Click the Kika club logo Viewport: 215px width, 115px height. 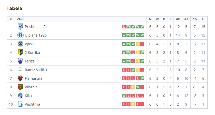(20, 96)
